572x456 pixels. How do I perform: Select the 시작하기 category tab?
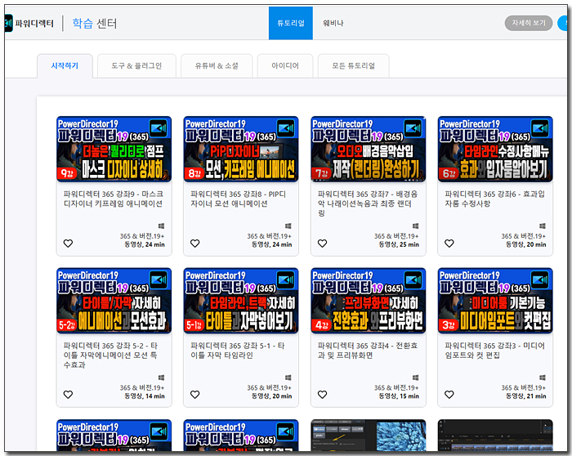click(x=65, y=65)
